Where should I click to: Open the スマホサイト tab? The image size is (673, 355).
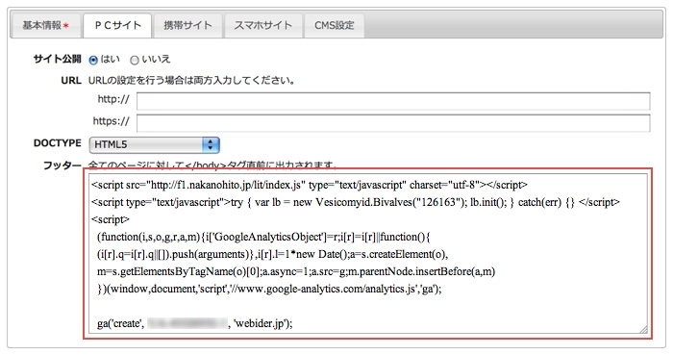(x=262, y=26)
